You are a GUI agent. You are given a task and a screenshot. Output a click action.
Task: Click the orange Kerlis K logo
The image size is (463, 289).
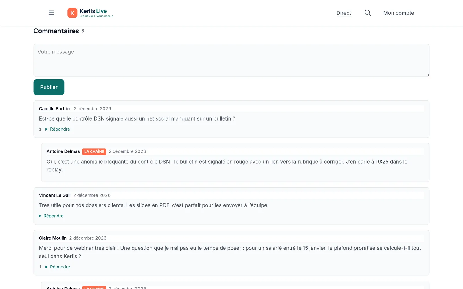72,13
